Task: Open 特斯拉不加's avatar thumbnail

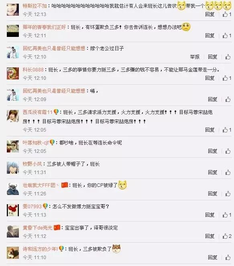Action: click(x=13, y=10)
